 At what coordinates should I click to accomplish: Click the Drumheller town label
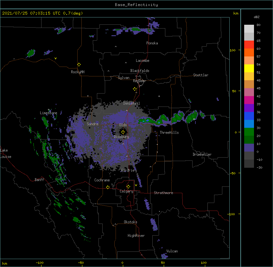coord(202,154)
